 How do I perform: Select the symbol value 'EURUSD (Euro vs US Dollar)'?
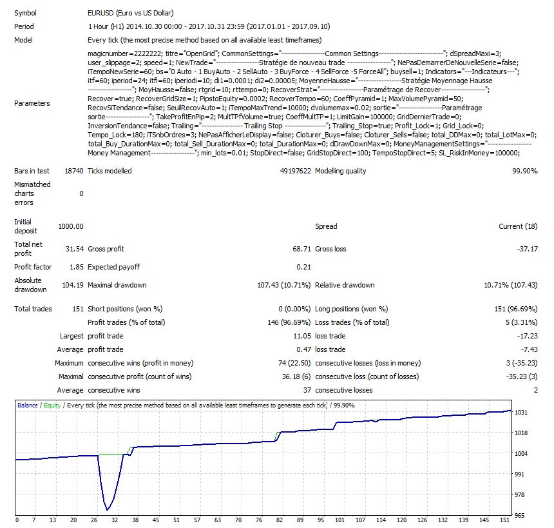tap(130, 13)
